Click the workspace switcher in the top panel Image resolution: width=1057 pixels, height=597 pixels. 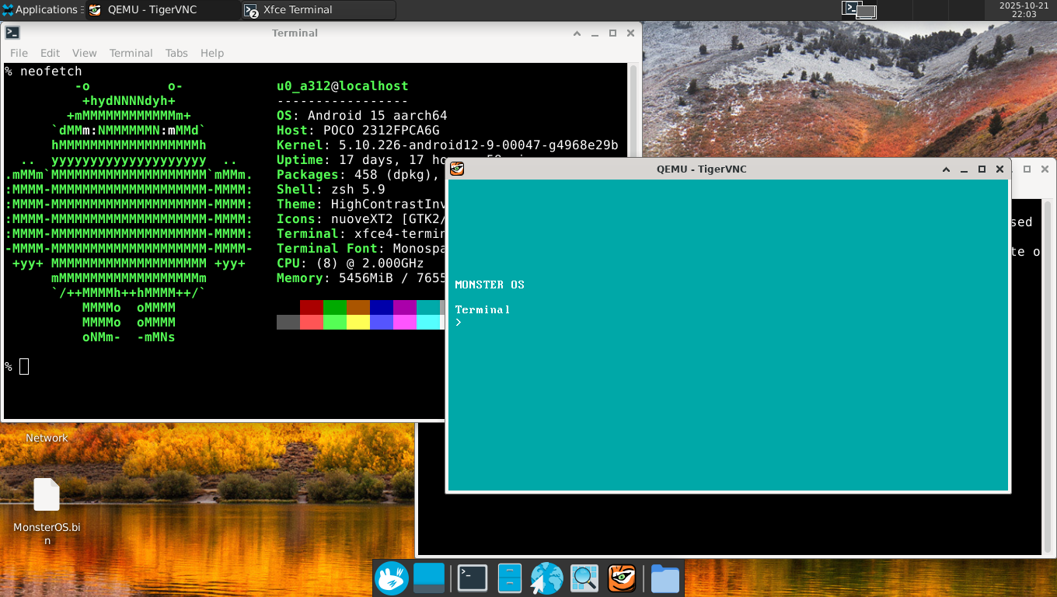click(859, 10)
